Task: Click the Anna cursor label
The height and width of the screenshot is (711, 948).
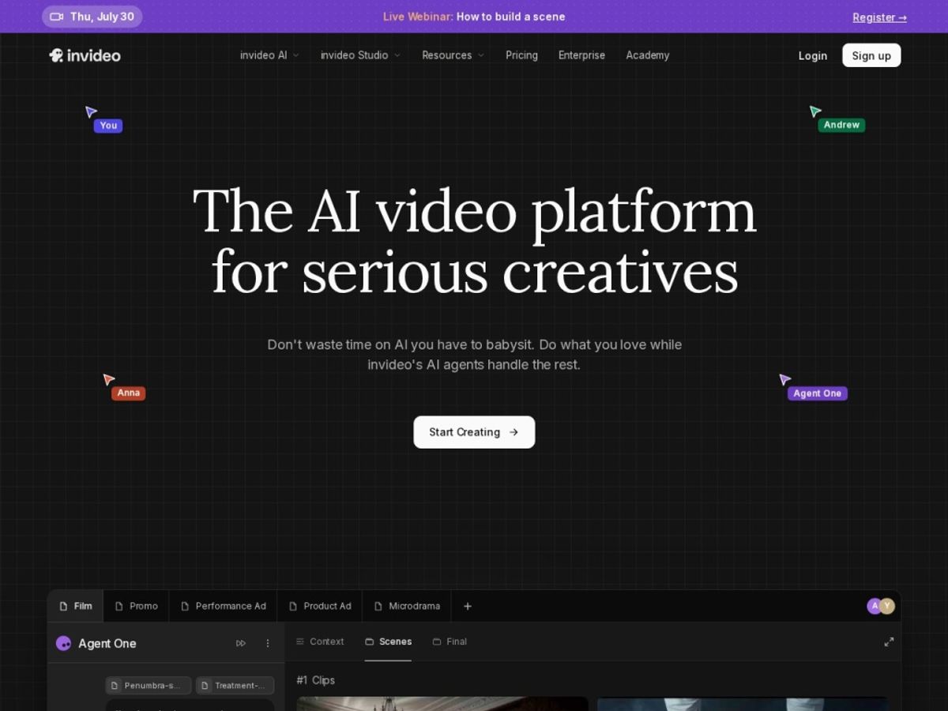Action: (128, 393)
